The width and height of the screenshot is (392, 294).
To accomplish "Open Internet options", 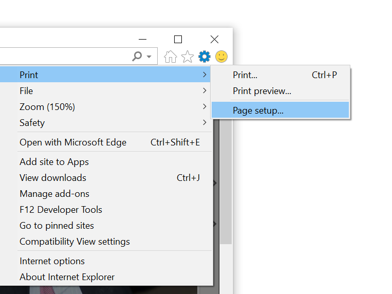I will [106, 261].
